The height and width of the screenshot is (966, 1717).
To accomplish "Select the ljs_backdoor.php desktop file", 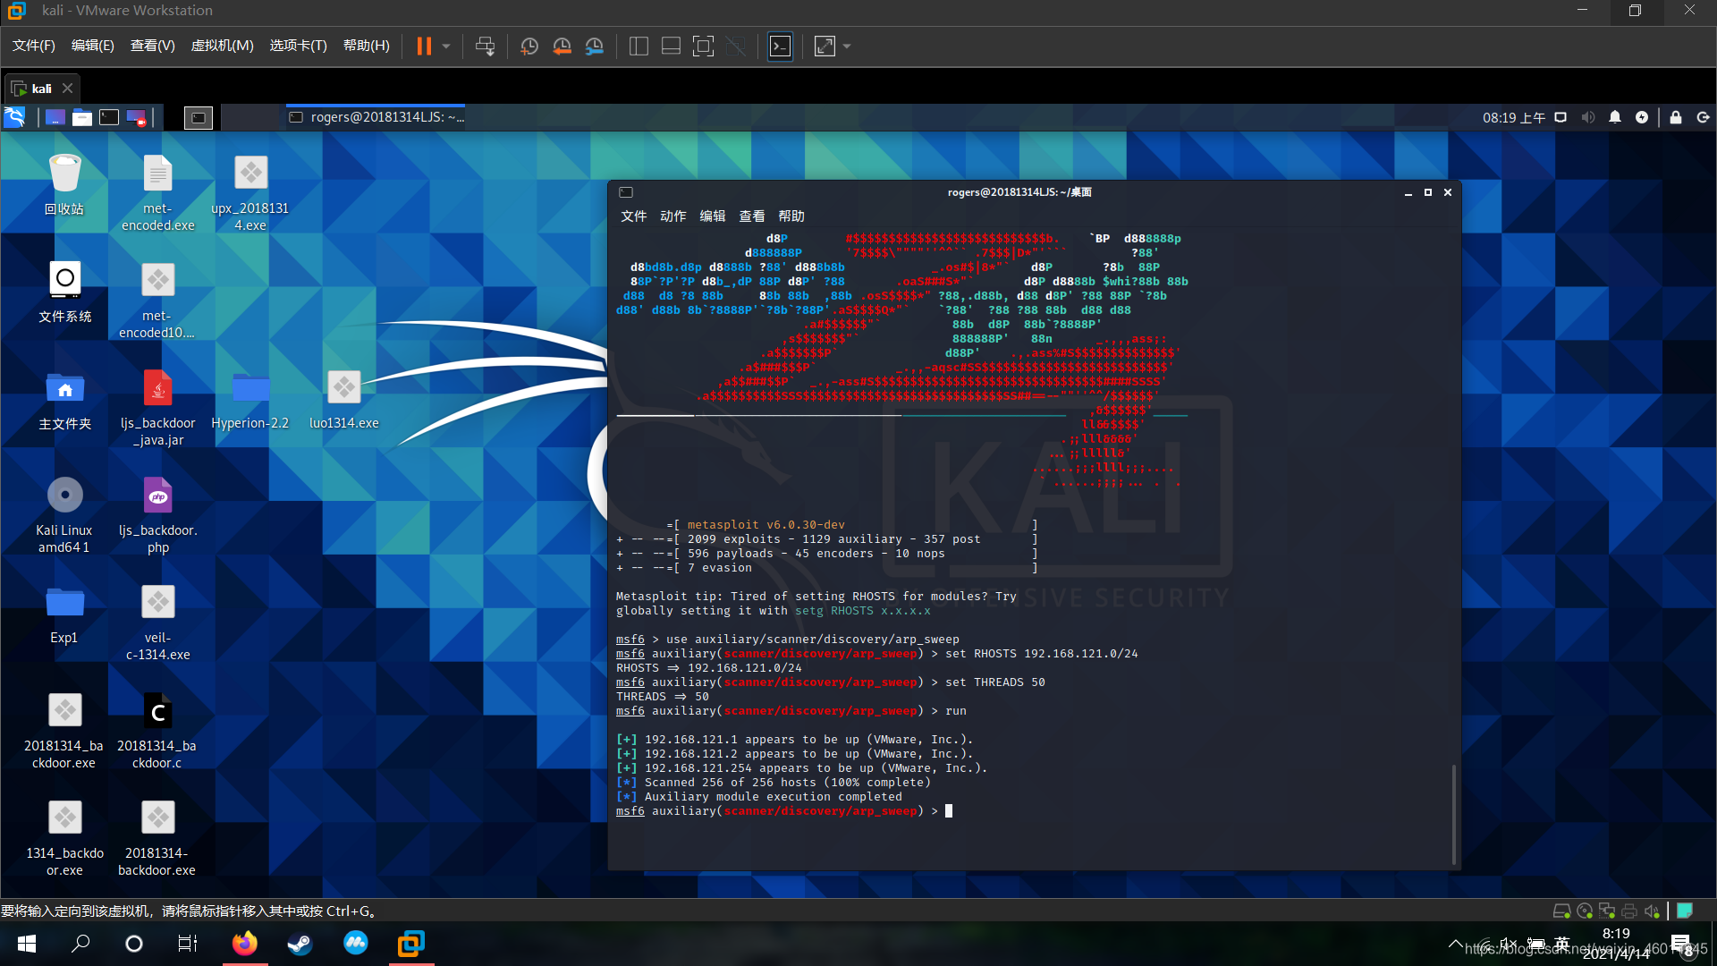I will click(157, 514).
